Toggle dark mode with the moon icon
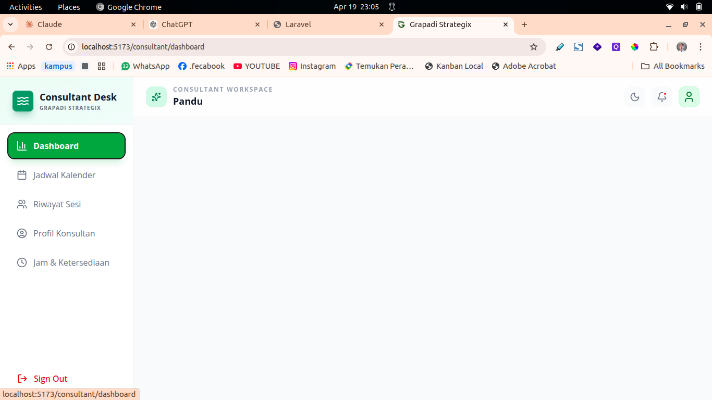 click(x=635, y=97)
